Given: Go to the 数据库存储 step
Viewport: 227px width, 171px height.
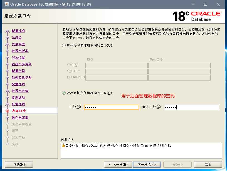Looking at the screenshot, I should pos(20,91).
